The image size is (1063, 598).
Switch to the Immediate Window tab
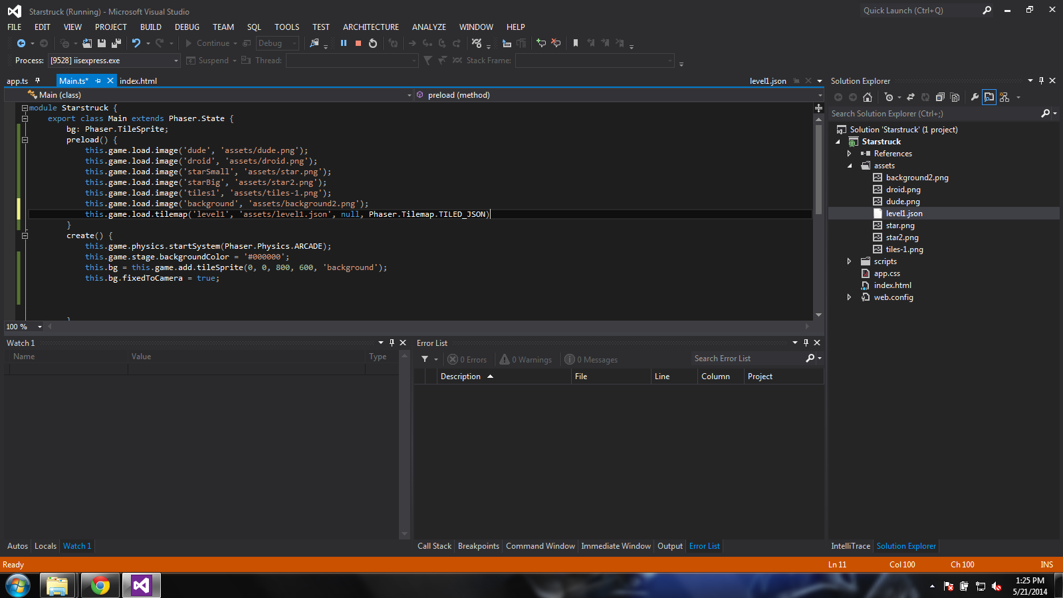tap(616, 546)
